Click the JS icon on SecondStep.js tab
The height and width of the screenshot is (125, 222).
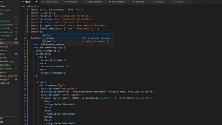(x=110, y=1)
